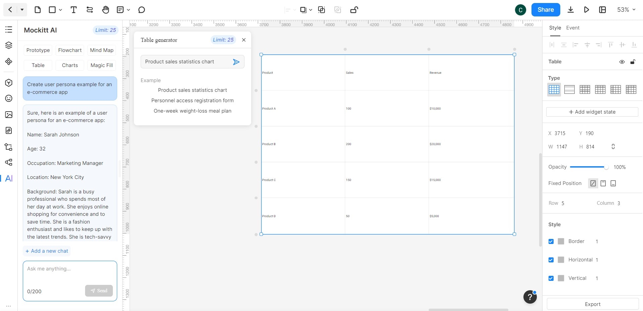Switch to the Event tab
The image size is (643, 311).
pyautogui.click(x=573, y=28)
